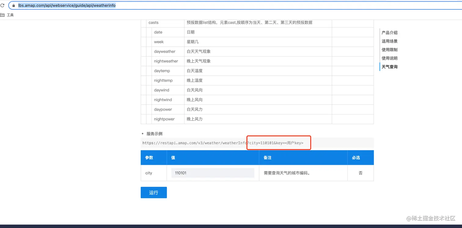The width and height of the screenshot is (462, 228).
Task: Click the 预报数据list结构 description cell
Action: (258, 23)
